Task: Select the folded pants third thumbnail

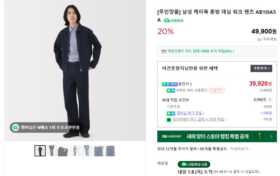Action: point(63,151)
